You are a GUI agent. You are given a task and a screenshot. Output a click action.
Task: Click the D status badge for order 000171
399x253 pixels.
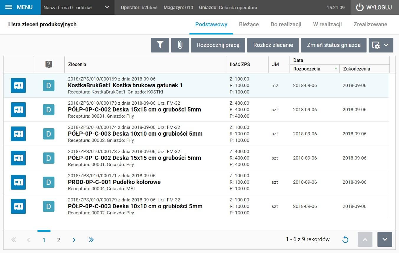pos(49,182)
